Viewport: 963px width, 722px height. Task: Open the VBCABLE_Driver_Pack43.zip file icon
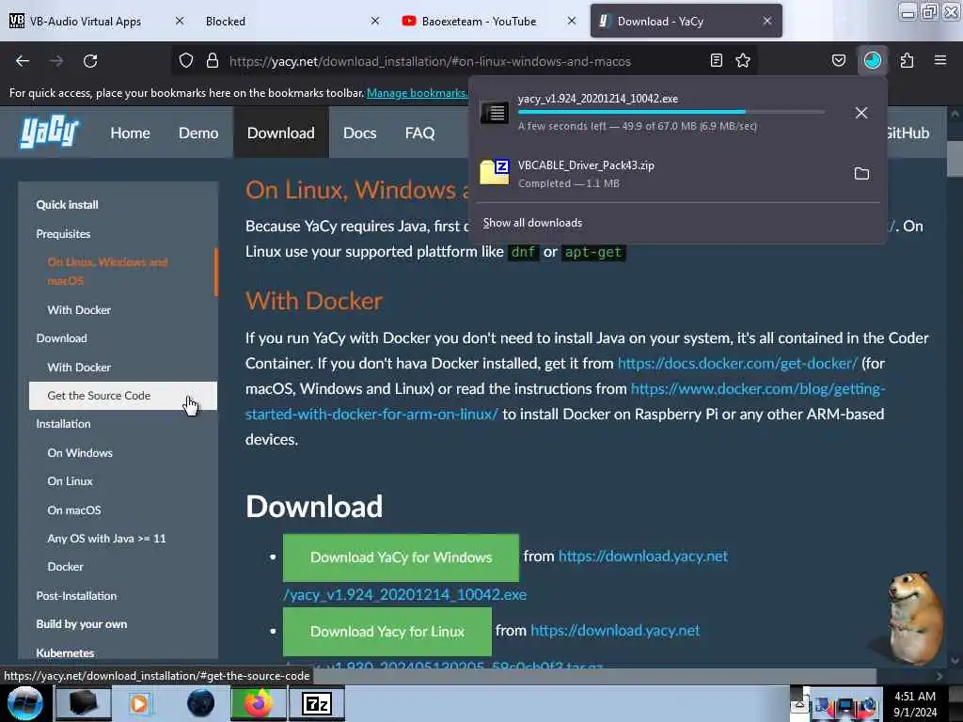[x=495, y=171]
